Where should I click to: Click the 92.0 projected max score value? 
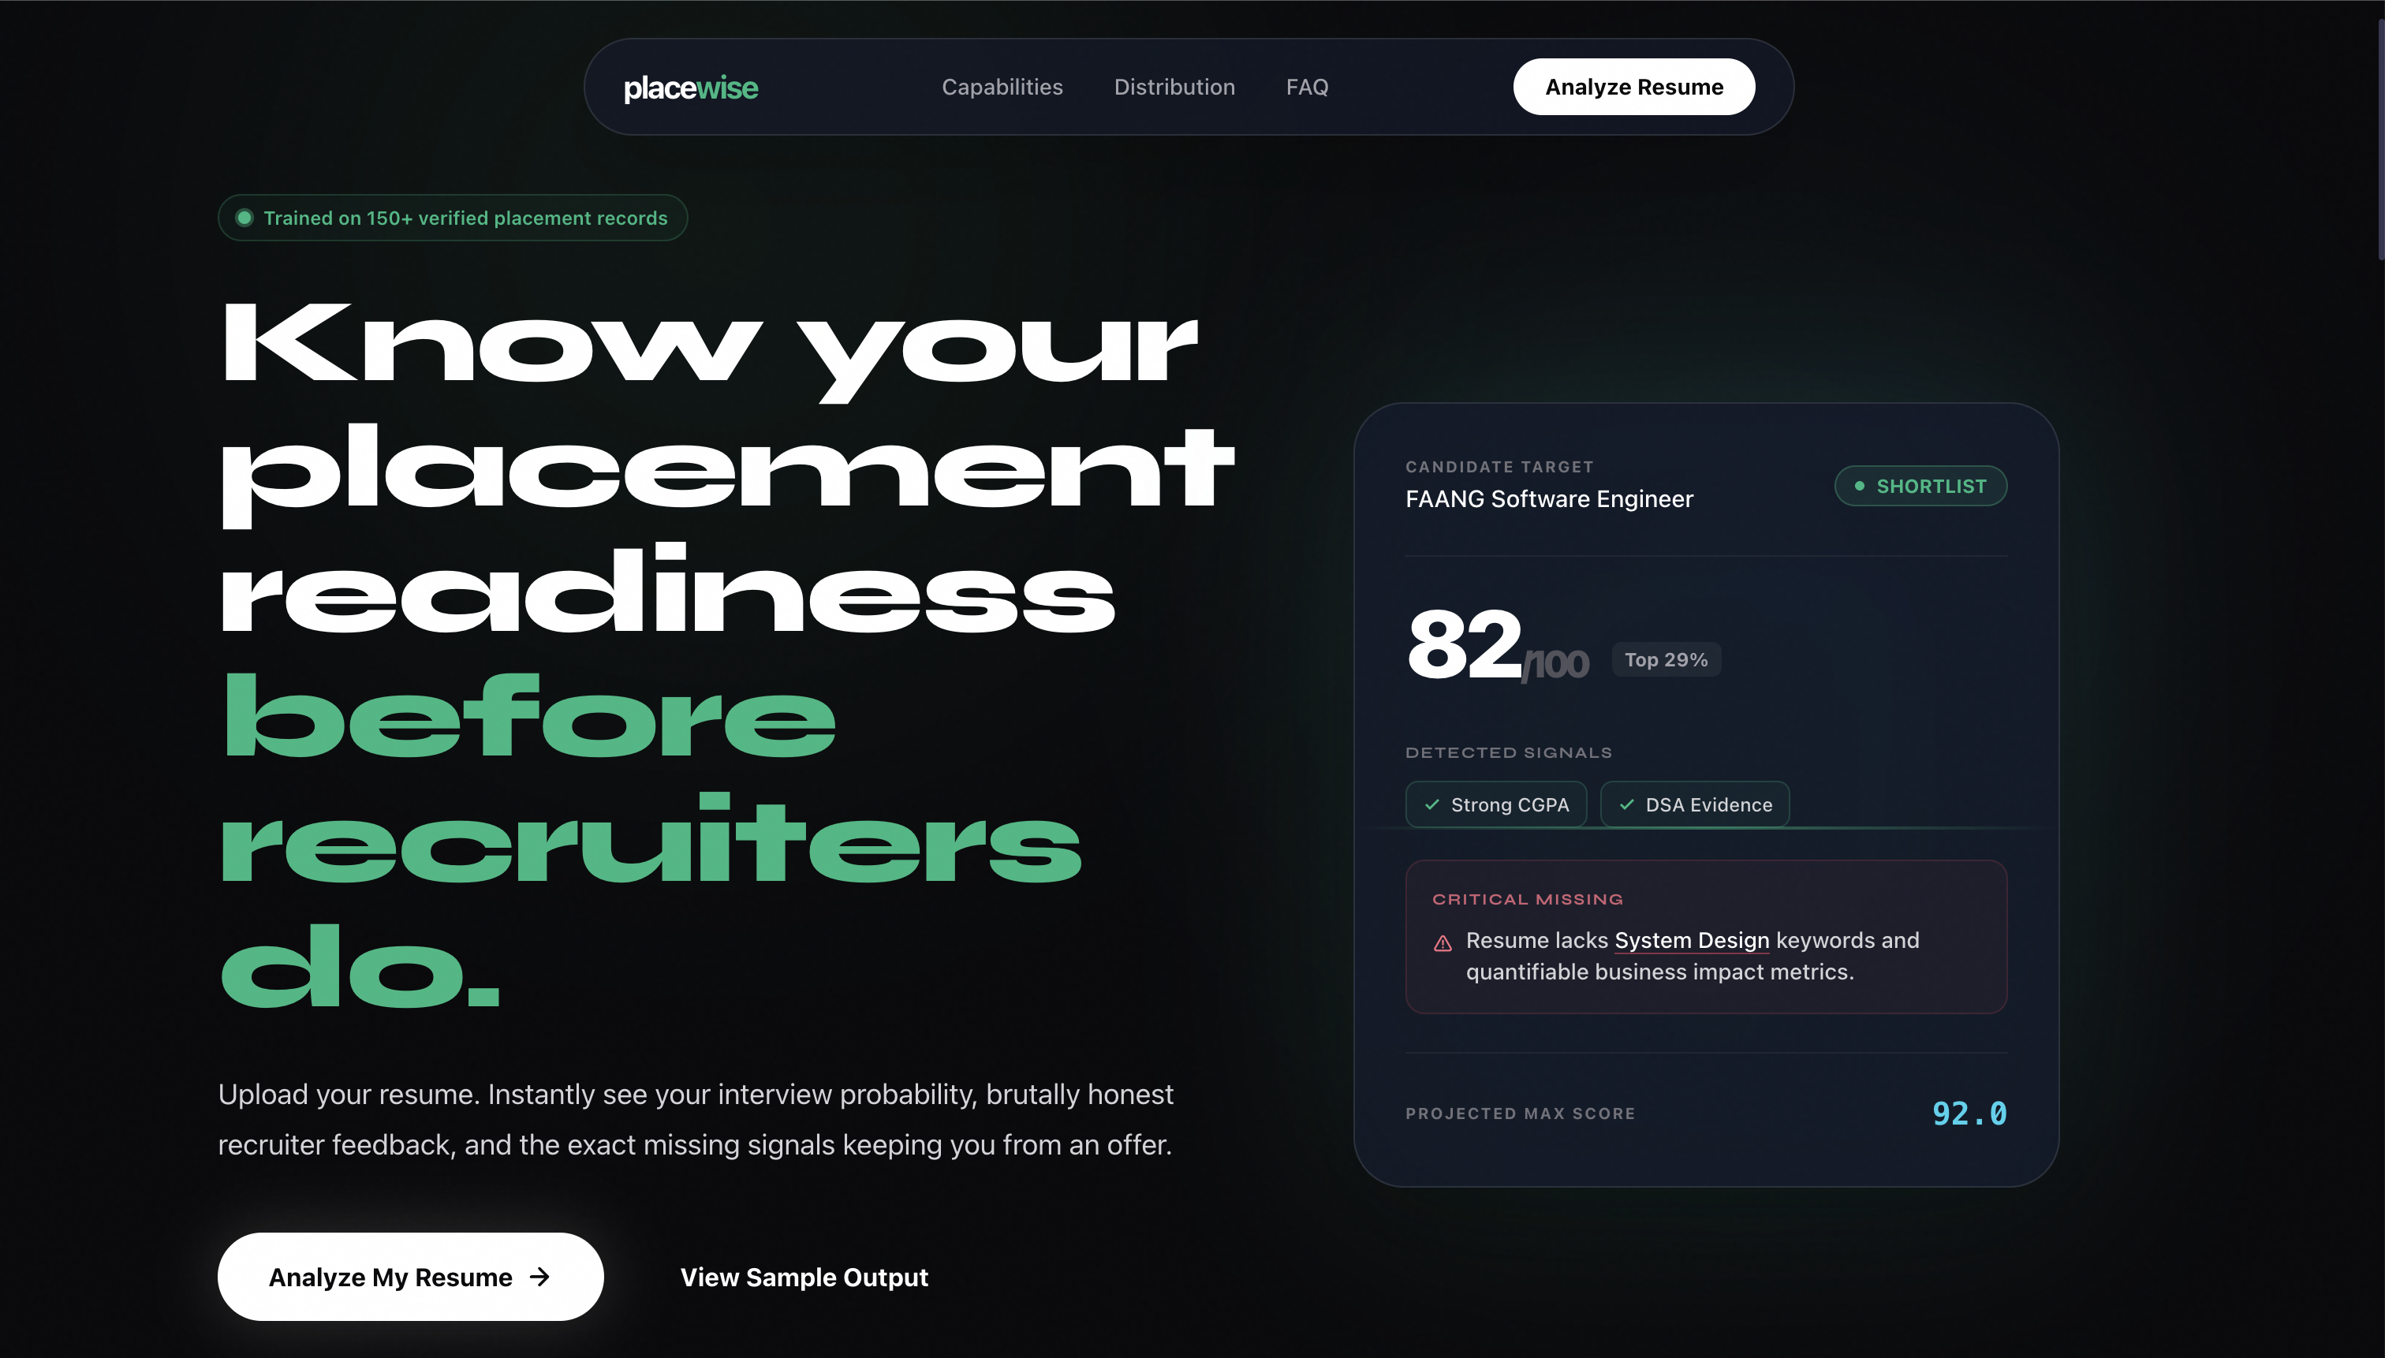click(x=1969, y=1114)
